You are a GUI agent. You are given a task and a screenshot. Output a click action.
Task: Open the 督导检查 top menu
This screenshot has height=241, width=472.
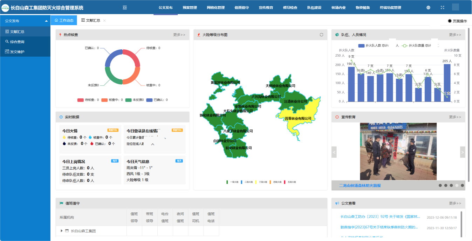point(290,7)
